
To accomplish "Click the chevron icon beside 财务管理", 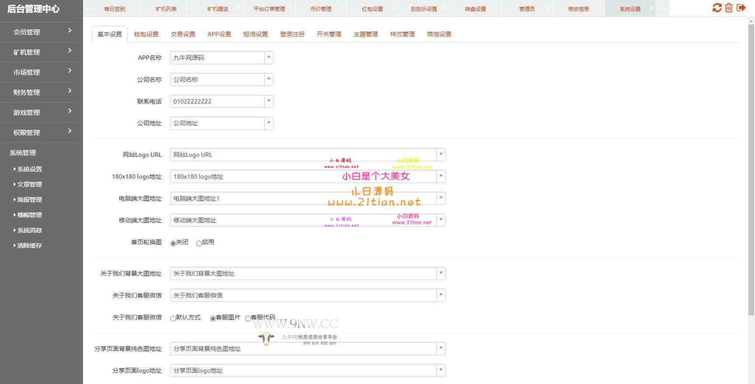I will coord(70,91).
